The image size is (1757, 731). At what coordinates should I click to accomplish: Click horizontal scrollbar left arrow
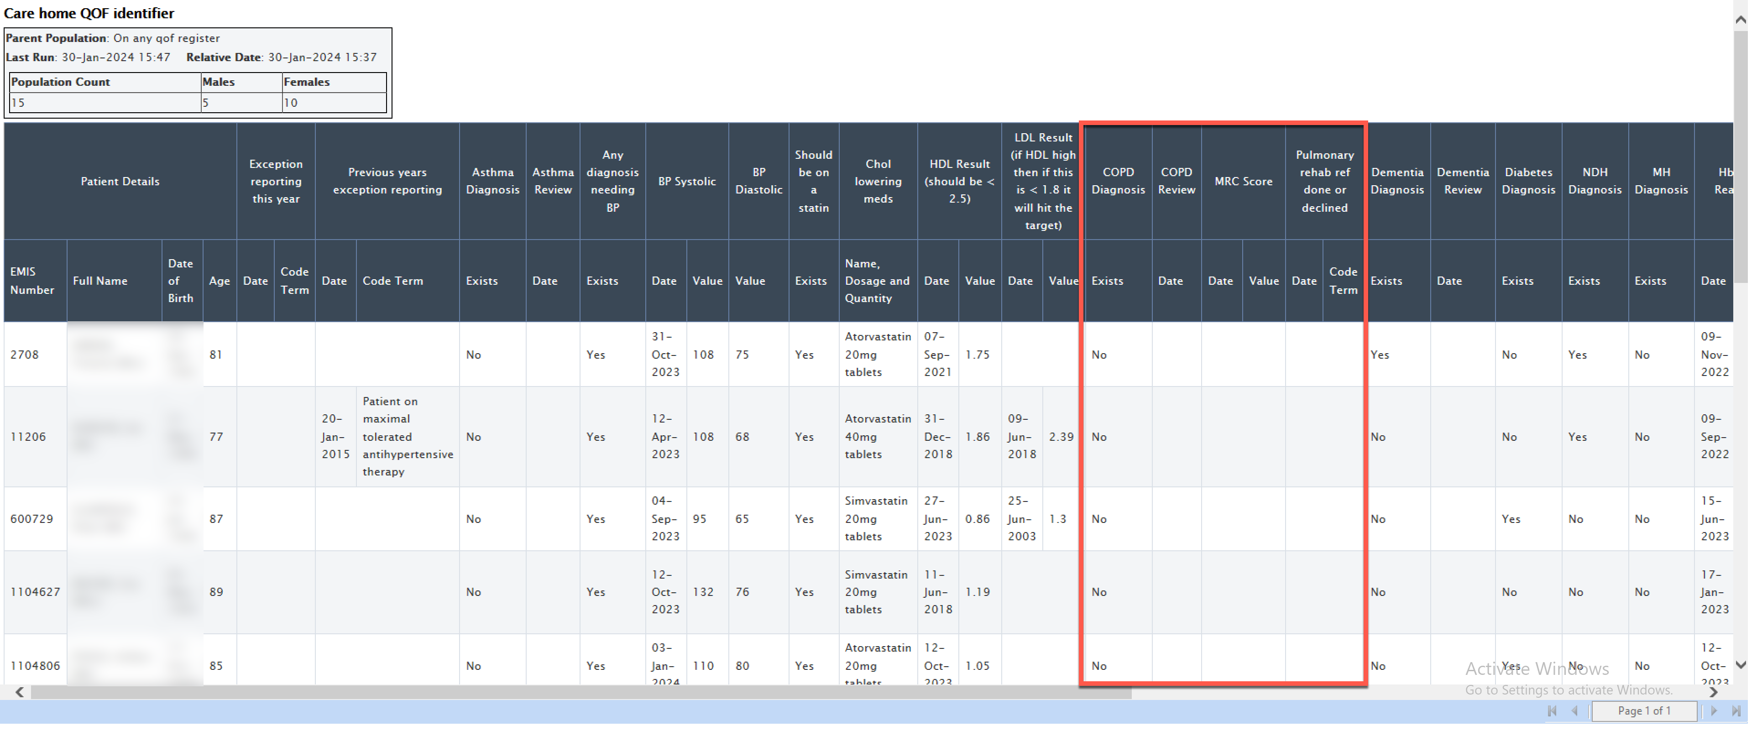coord(19,692)
